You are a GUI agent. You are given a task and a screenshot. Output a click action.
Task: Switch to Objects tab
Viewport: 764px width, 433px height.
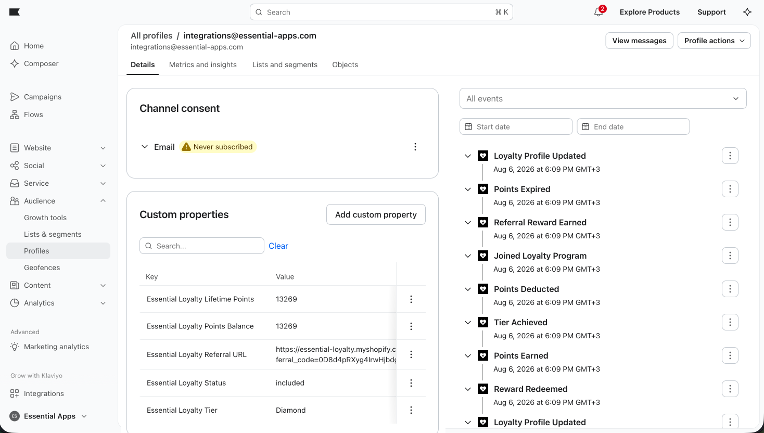coord(345,65)
